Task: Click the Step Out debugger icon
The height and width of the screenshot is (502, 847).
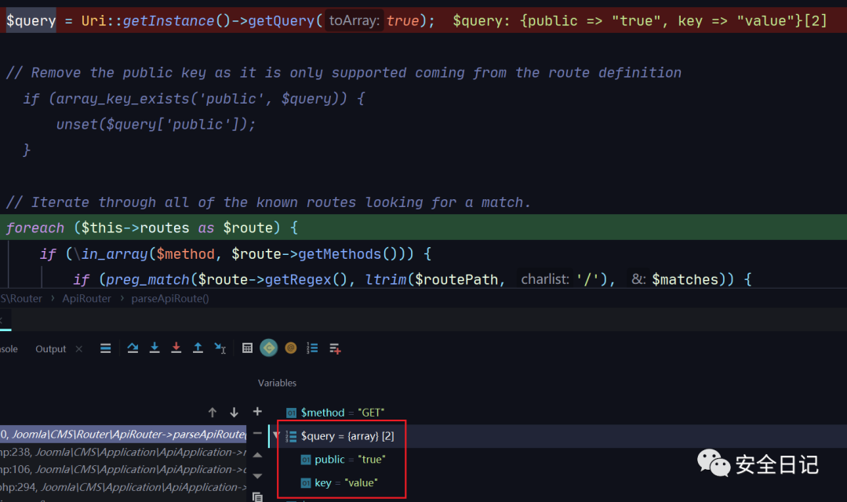Action: point(198,348)
